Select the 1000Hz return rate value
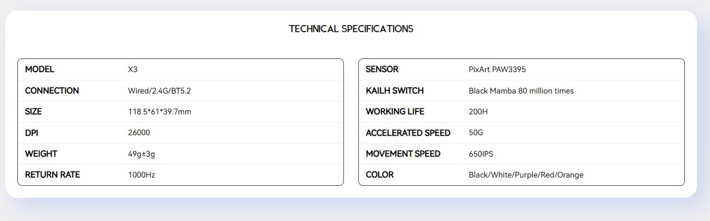The image size is (710, 221). 142,175
